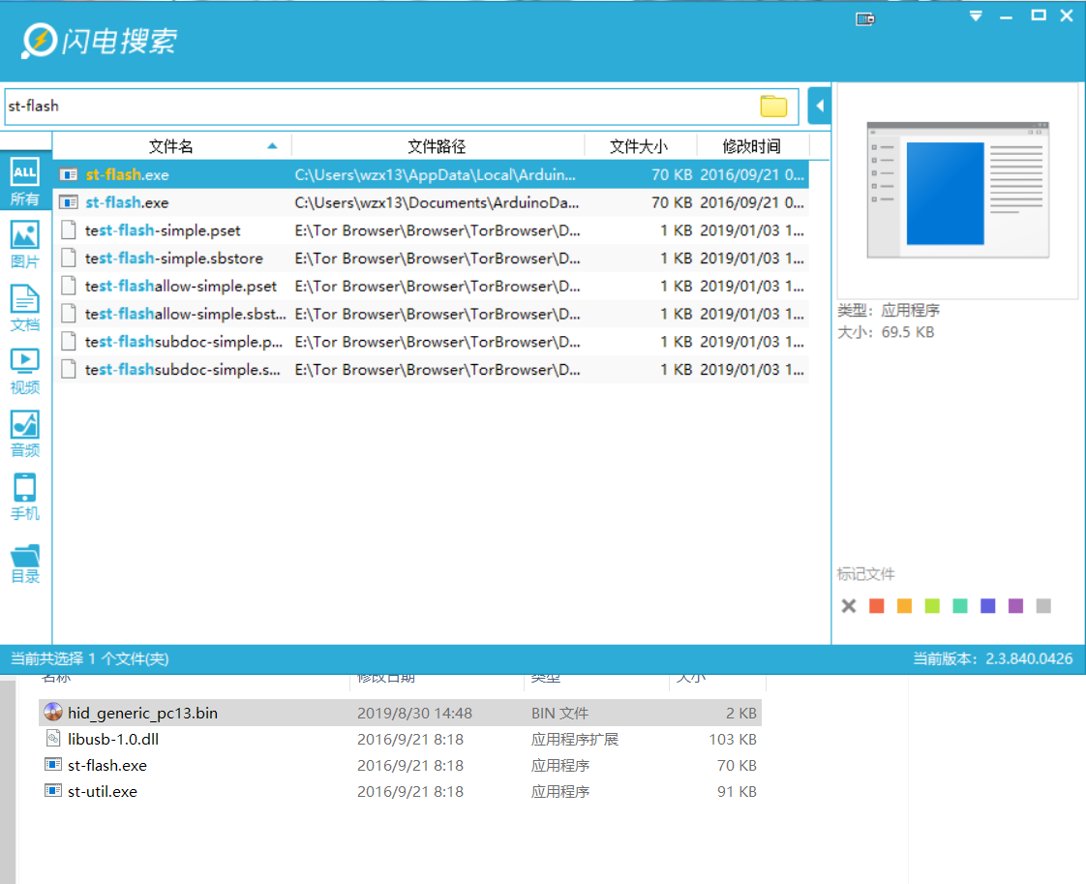
Task: Select the ALL (所有) filter in sidebar
Action: pyautogui.click(x=24, y=175)
